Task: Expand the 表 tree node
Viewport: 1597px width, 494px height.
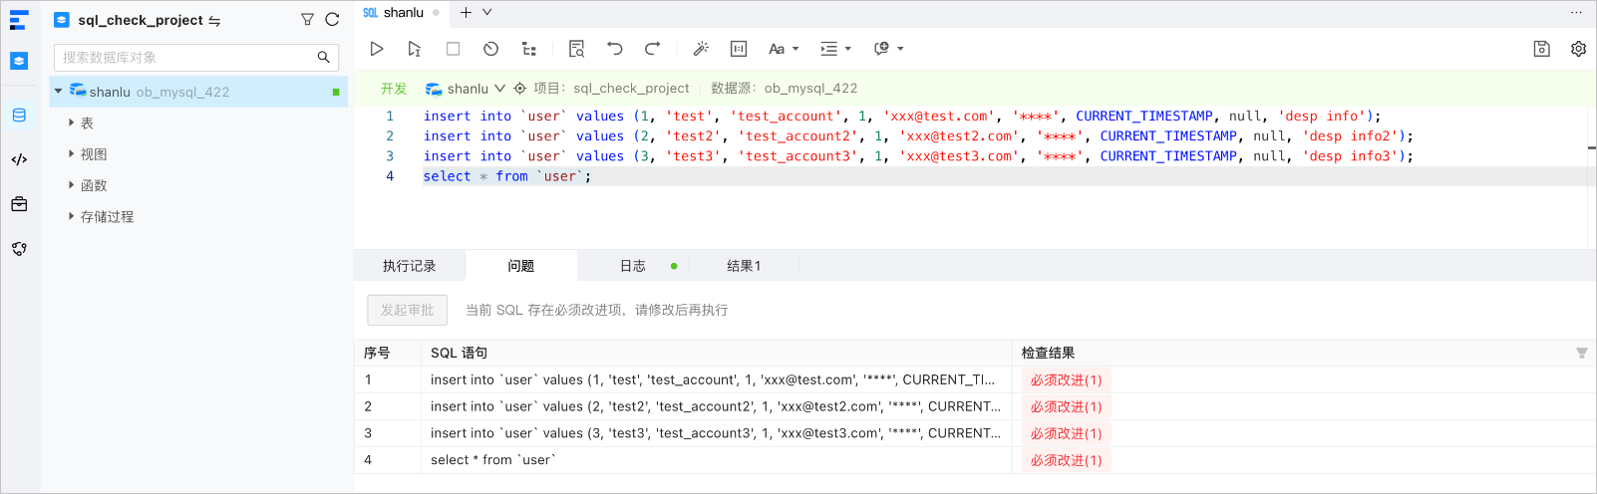Action: (71, 123)
